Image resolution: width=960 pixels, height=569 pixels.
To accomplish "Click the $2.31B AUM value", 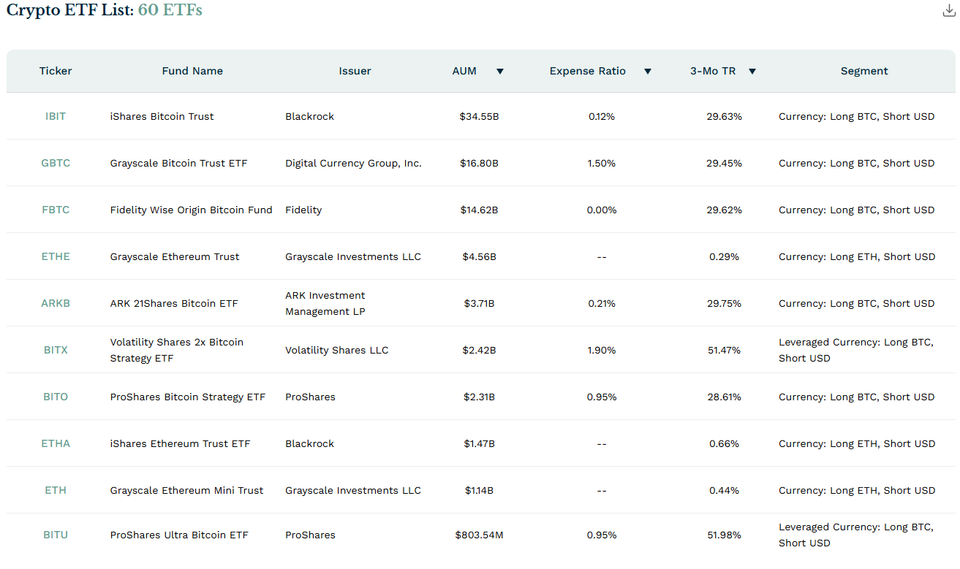I will (479, 397).
